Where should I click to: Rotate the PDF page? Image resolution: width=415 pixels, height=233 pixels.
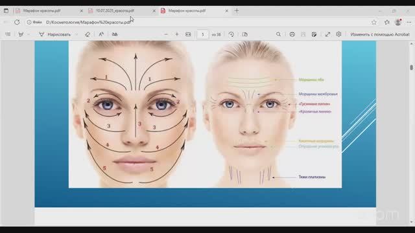click(x=231, y=34)
